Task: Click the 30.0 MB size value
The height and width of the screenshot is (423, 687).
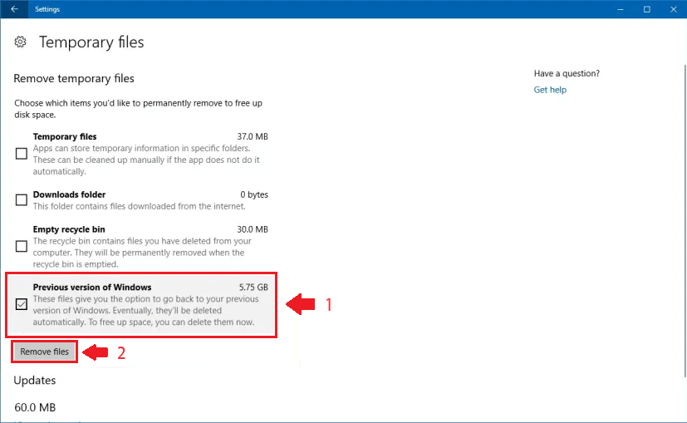Action: click(253, 229)
